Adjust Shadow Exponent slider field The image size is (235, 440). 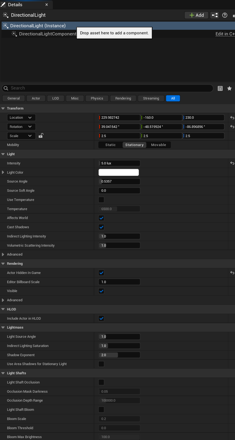(x=119, y=355)
